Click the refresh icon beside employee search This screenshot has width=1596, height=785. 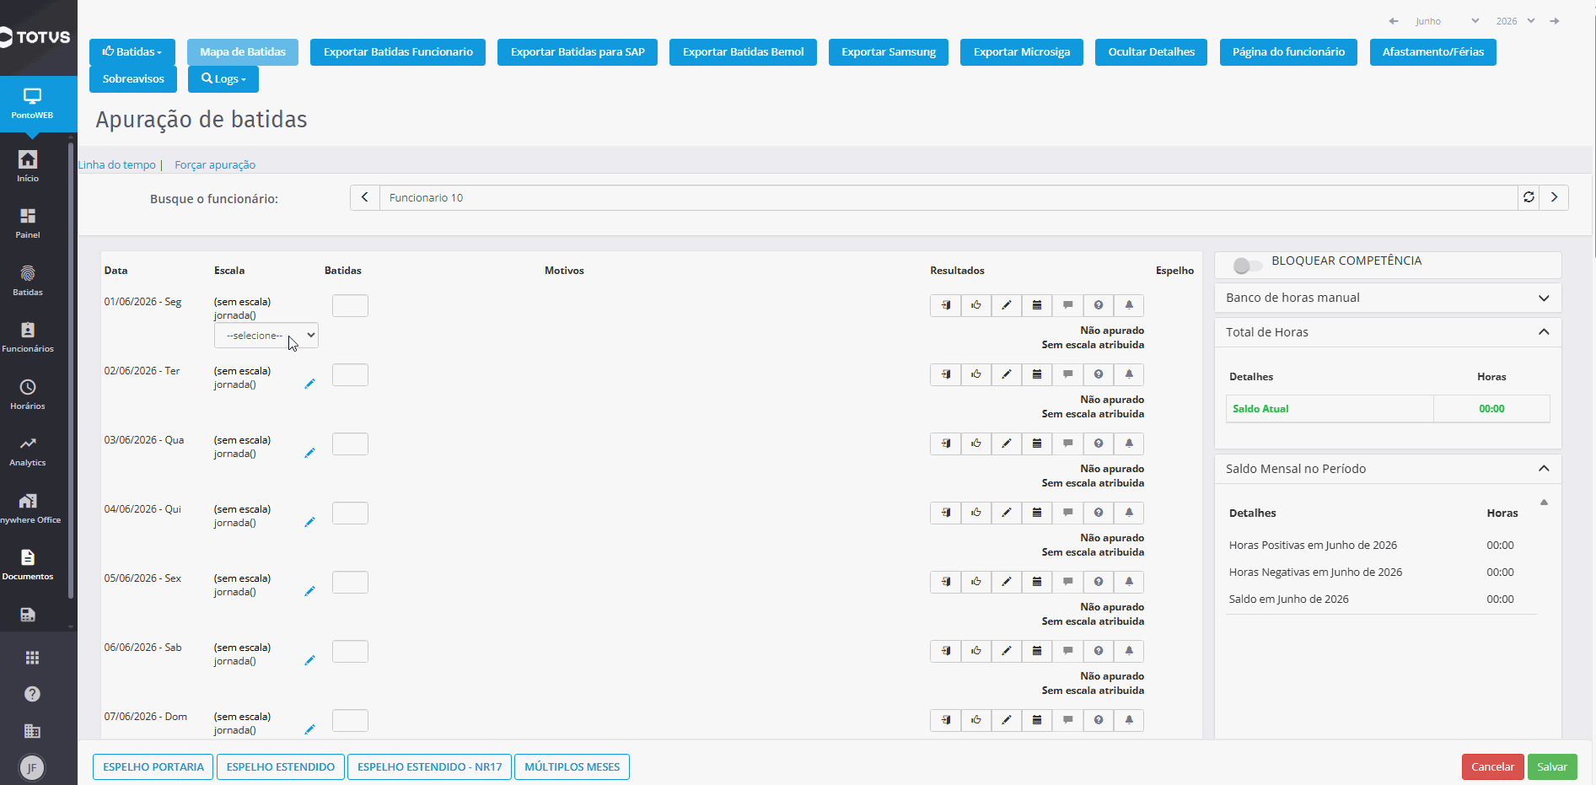[1529, 197]
